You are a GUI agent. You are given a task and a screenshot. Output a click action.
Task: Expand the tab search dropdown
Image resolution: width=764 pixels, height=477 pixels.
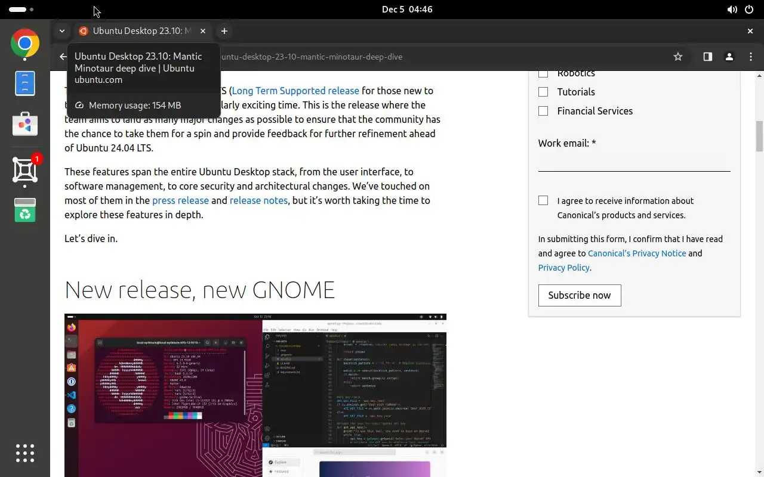coord(62,31)
